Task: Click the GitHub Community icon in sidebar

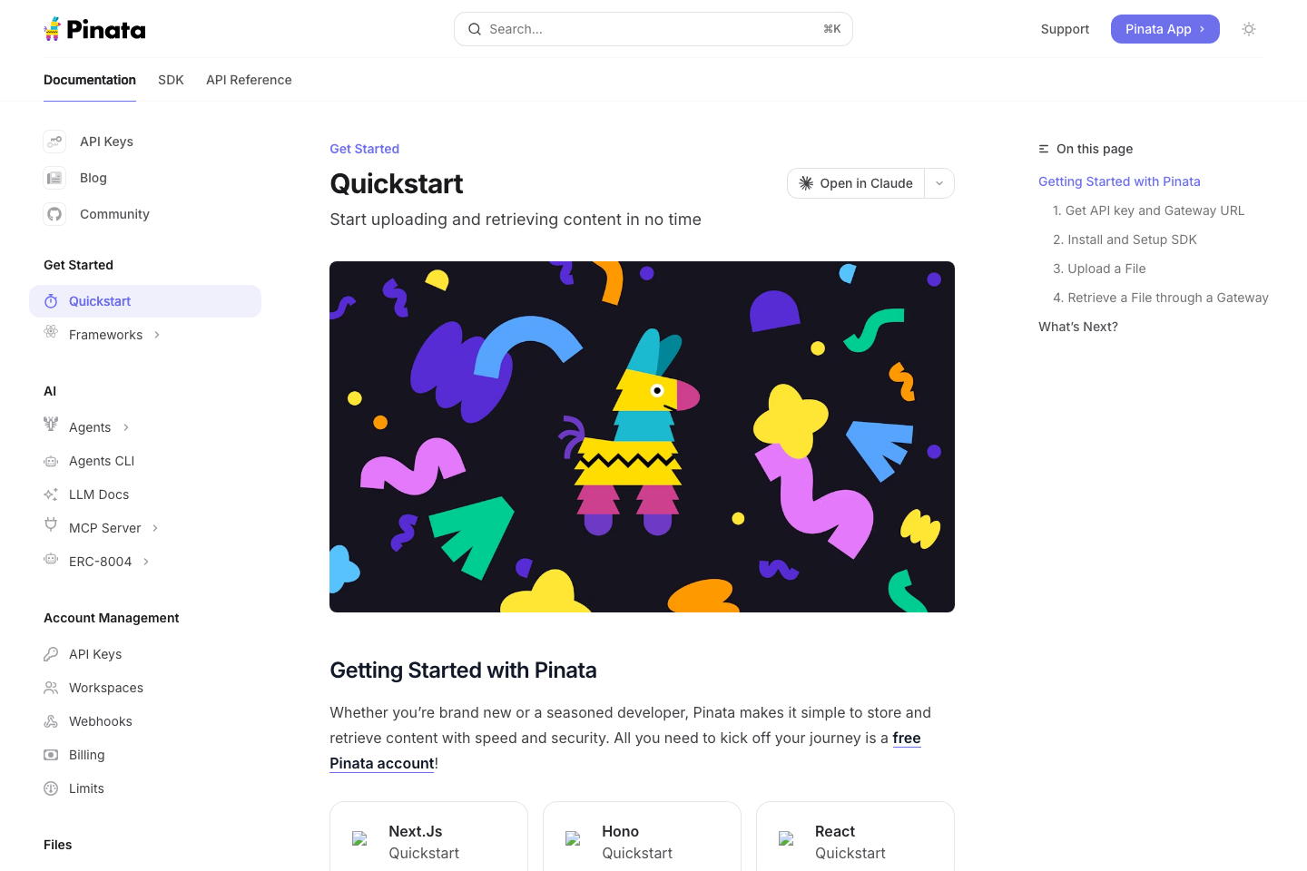Action: point(54,214)
